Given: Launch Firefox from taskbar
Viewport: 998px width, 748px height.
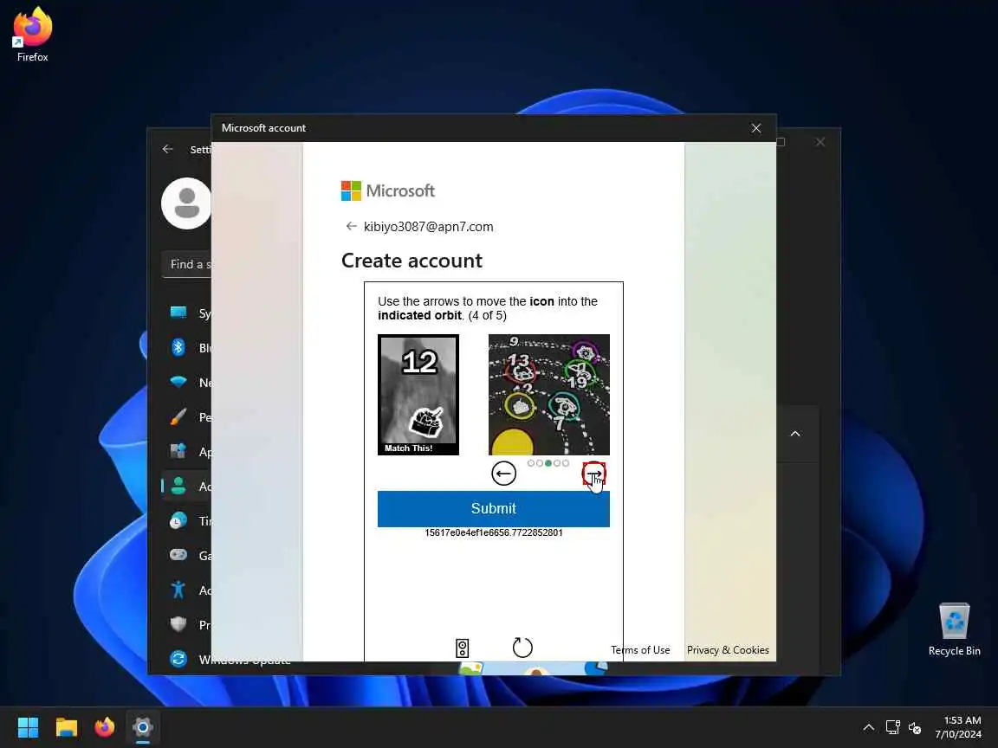Looking at the screenshot, I should tap(104, 727).
